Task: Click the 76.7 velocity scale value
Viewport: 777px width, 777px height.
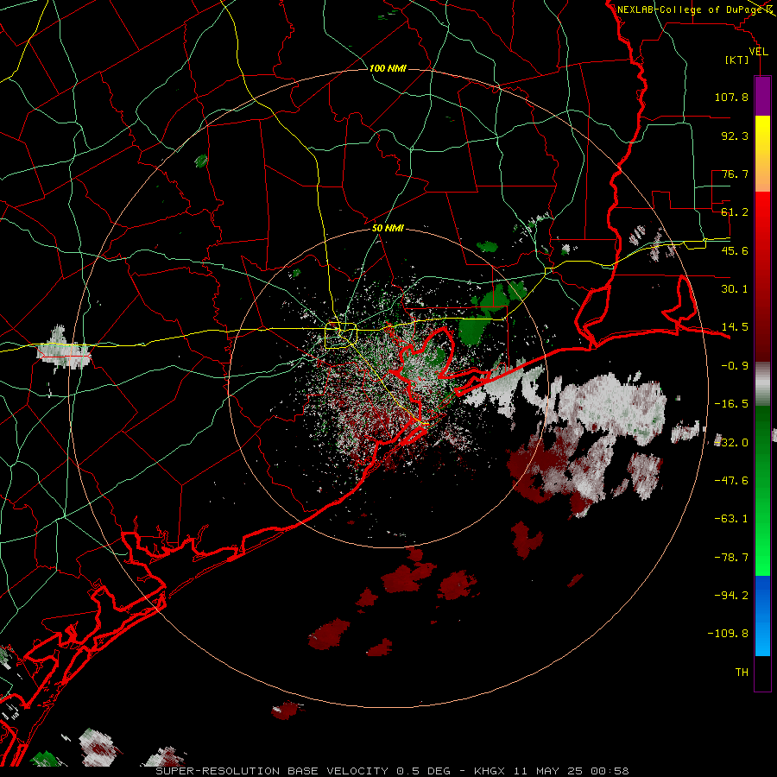Action: click(735, 174)
